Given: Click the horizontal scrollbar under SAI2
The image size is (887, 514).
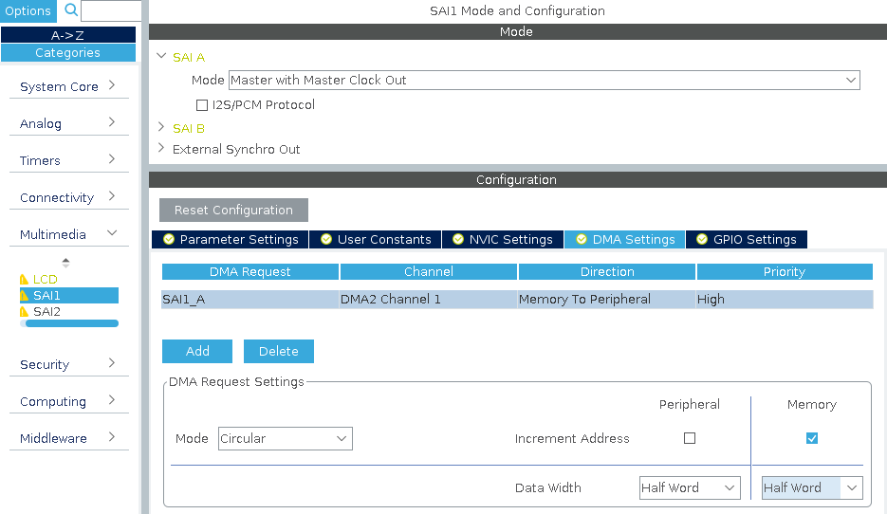Looking at the screenshot, I should [x=71, y=323].
